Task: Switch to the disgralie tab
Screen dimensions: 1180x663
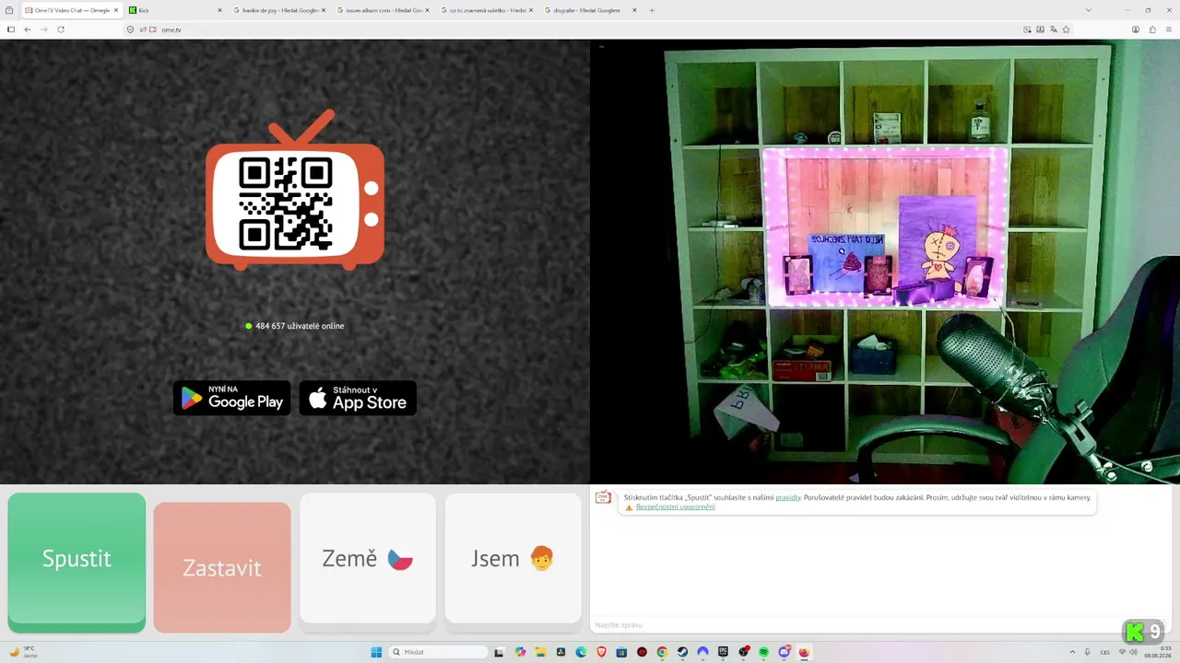Action: (592, 10)
